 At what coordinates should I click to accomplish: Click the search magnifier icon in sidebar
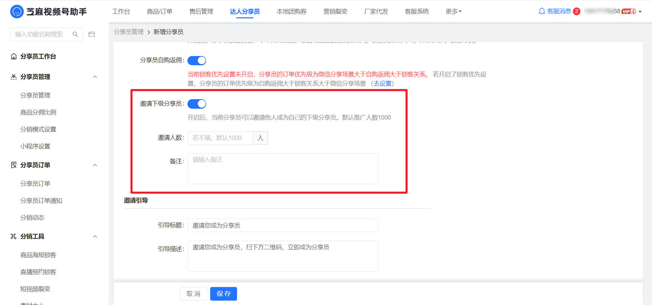coord(75,34)
